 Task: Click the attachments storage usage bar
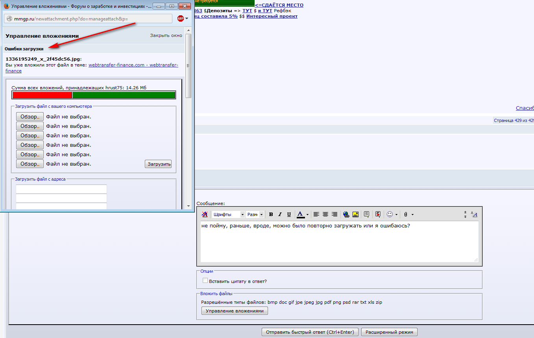click(94, 95)
